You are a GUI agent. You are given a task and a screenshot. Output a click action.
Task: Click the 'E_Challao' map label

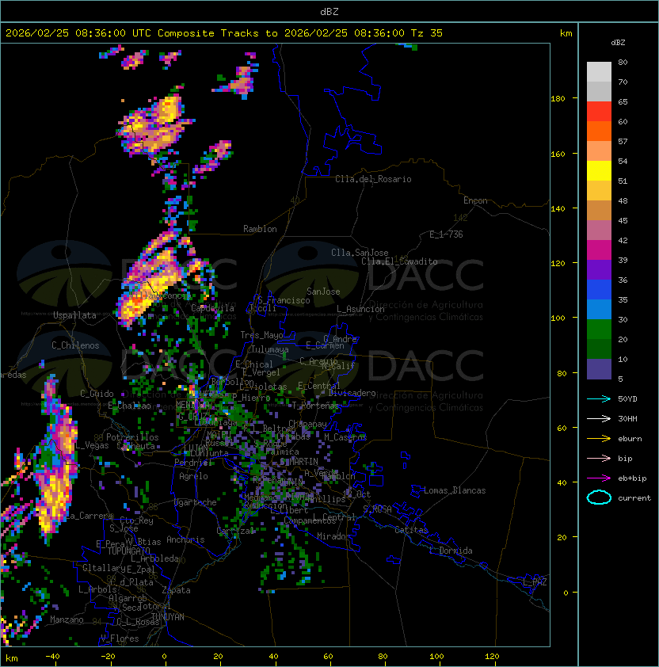[129, 406]
